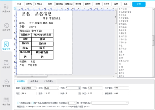Click the expand canvas icon at ruler corner

click(x=15, y=8)
